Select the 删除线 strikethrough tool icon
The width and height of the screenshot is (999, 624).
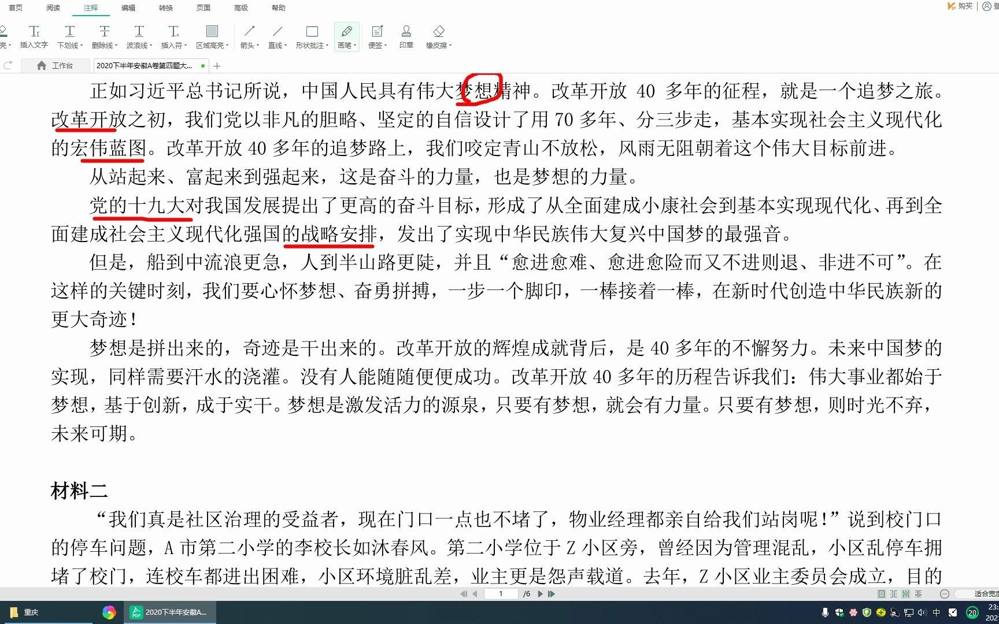coord(104,31)
